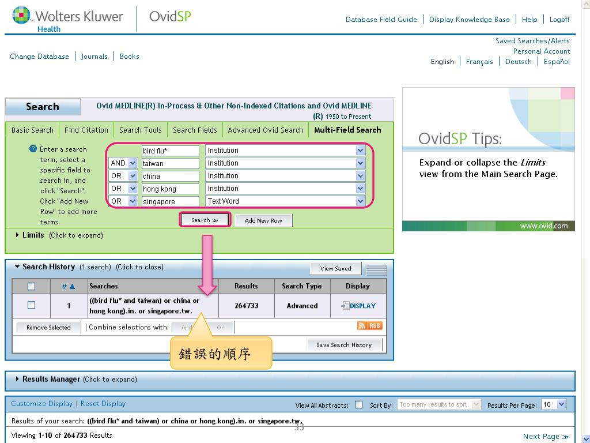This screenshot has width=590, height=443.
Task: Click the Remove Selected button
Action: 48,328
